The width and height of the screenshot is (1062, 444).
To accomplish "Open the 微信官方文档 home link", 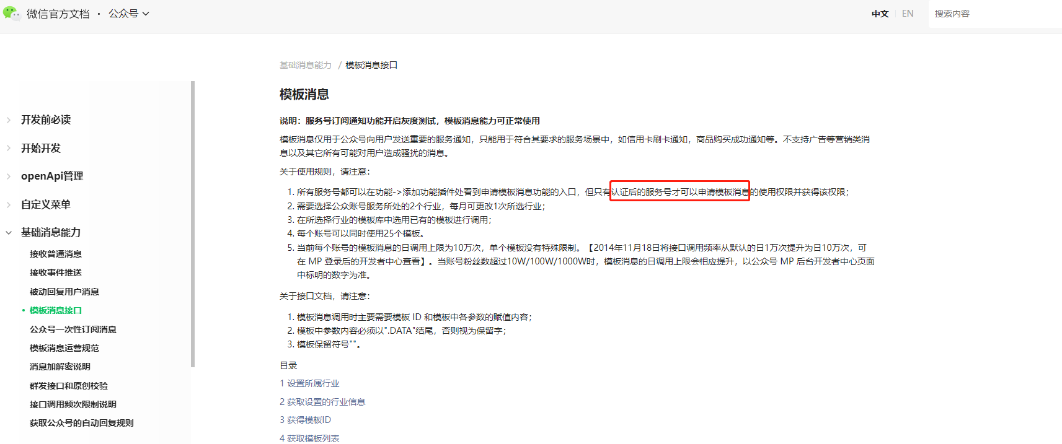I will tap(58, 14).
